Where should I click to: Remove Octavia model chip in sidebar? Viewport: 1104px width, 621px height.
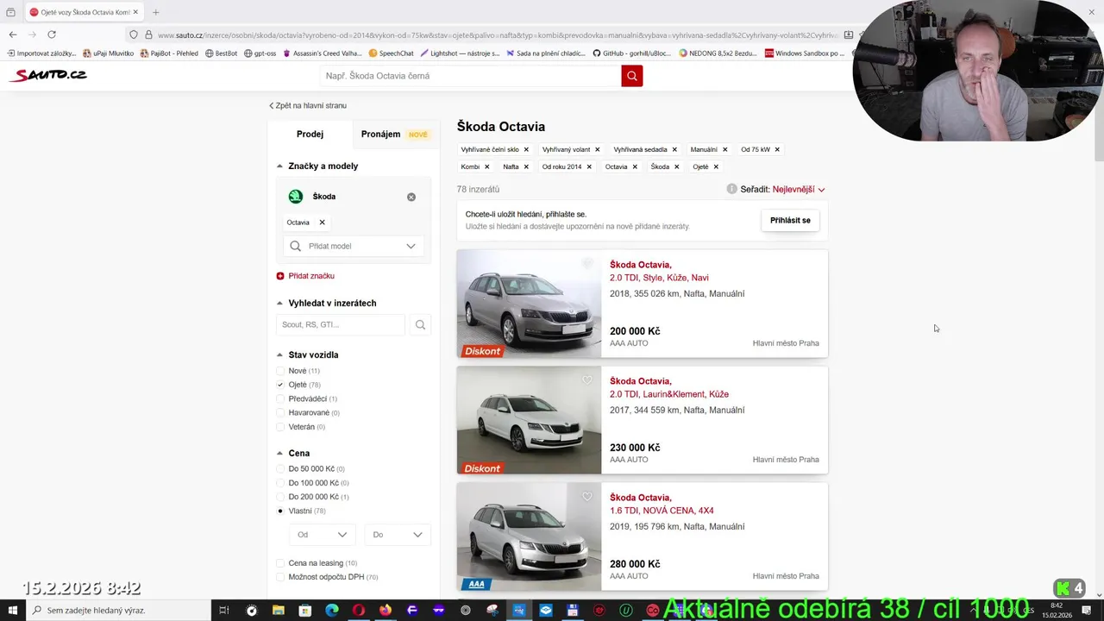tap(322, 223)
